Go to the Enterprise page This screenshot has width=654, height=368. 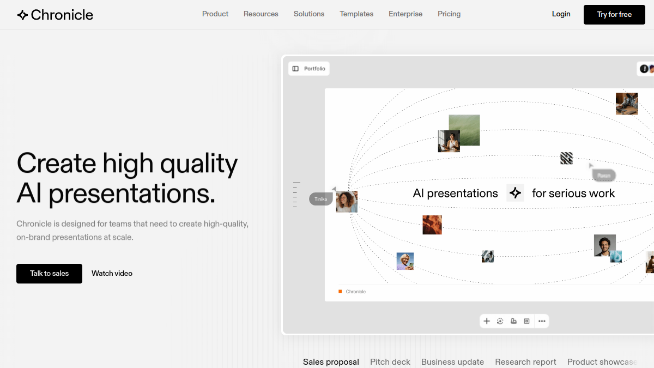tap(405, 14)
